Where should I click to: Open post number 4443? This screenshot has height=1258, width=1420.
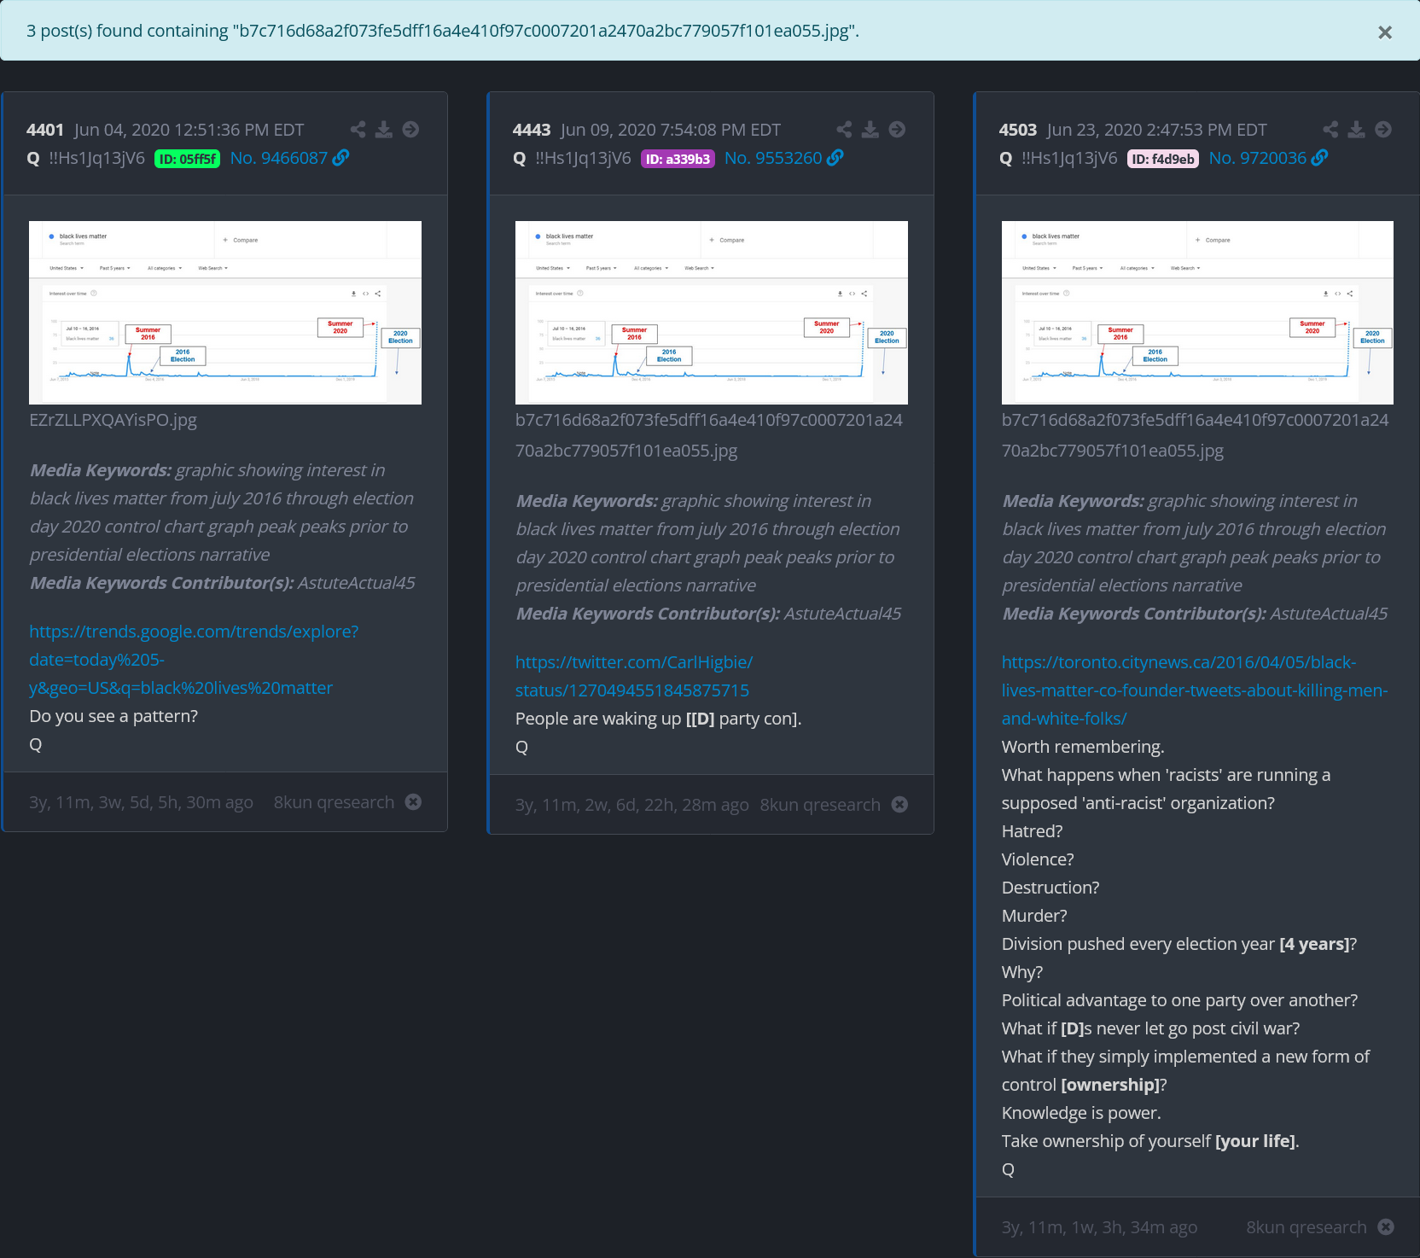pyautogui.click(x=532, y=130)
